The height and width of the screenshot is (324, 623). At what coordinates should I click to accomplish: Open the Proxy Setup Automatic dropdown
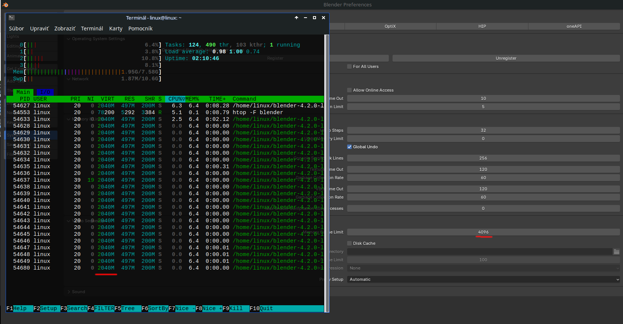[x=483, y=279]
